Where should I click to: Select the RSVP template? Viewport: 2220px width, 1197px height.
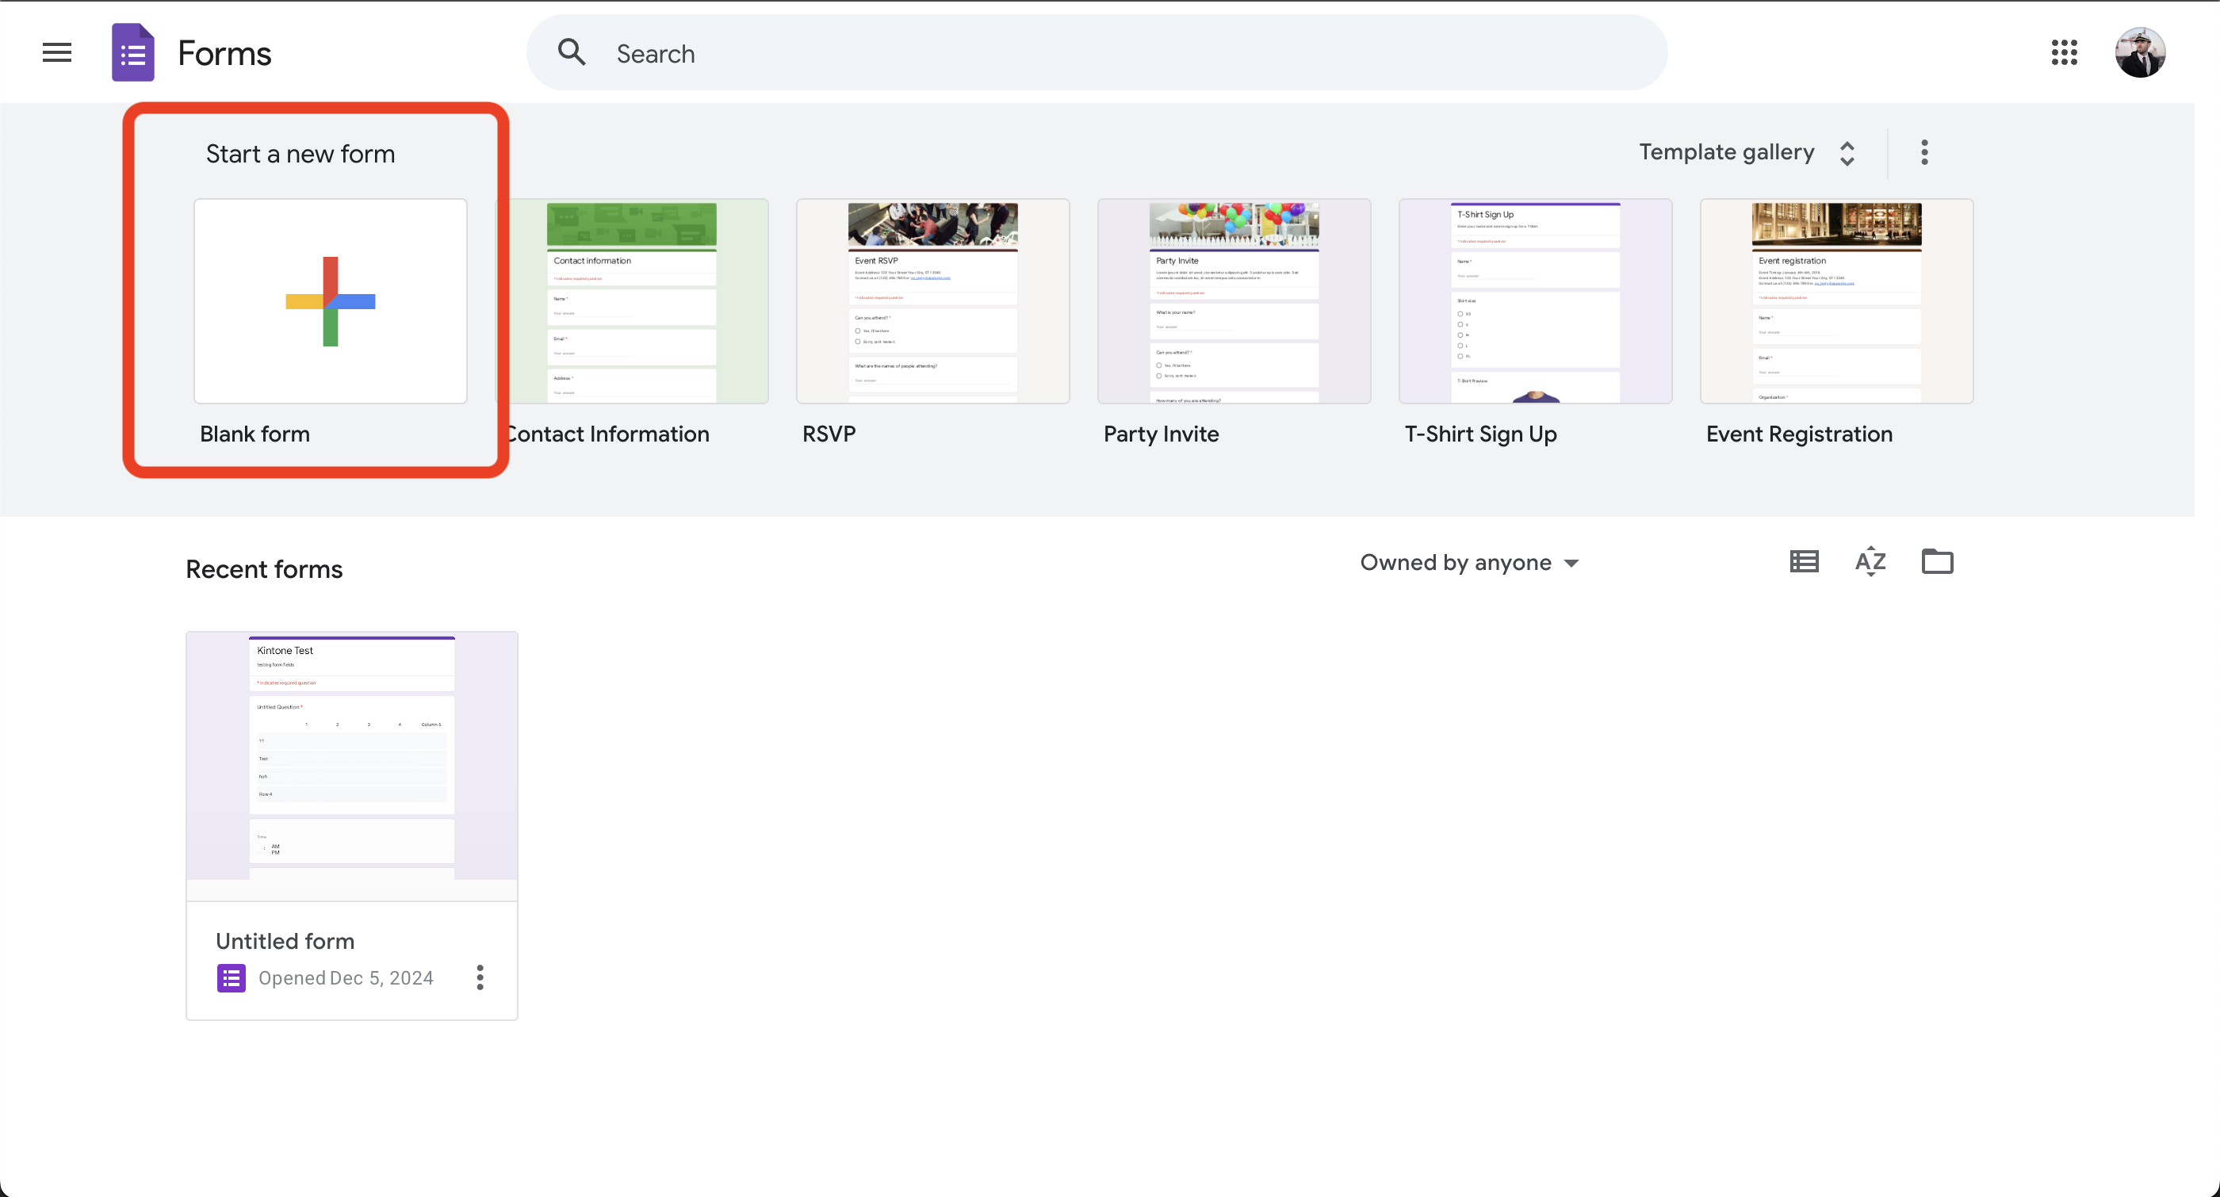[933, 301]
